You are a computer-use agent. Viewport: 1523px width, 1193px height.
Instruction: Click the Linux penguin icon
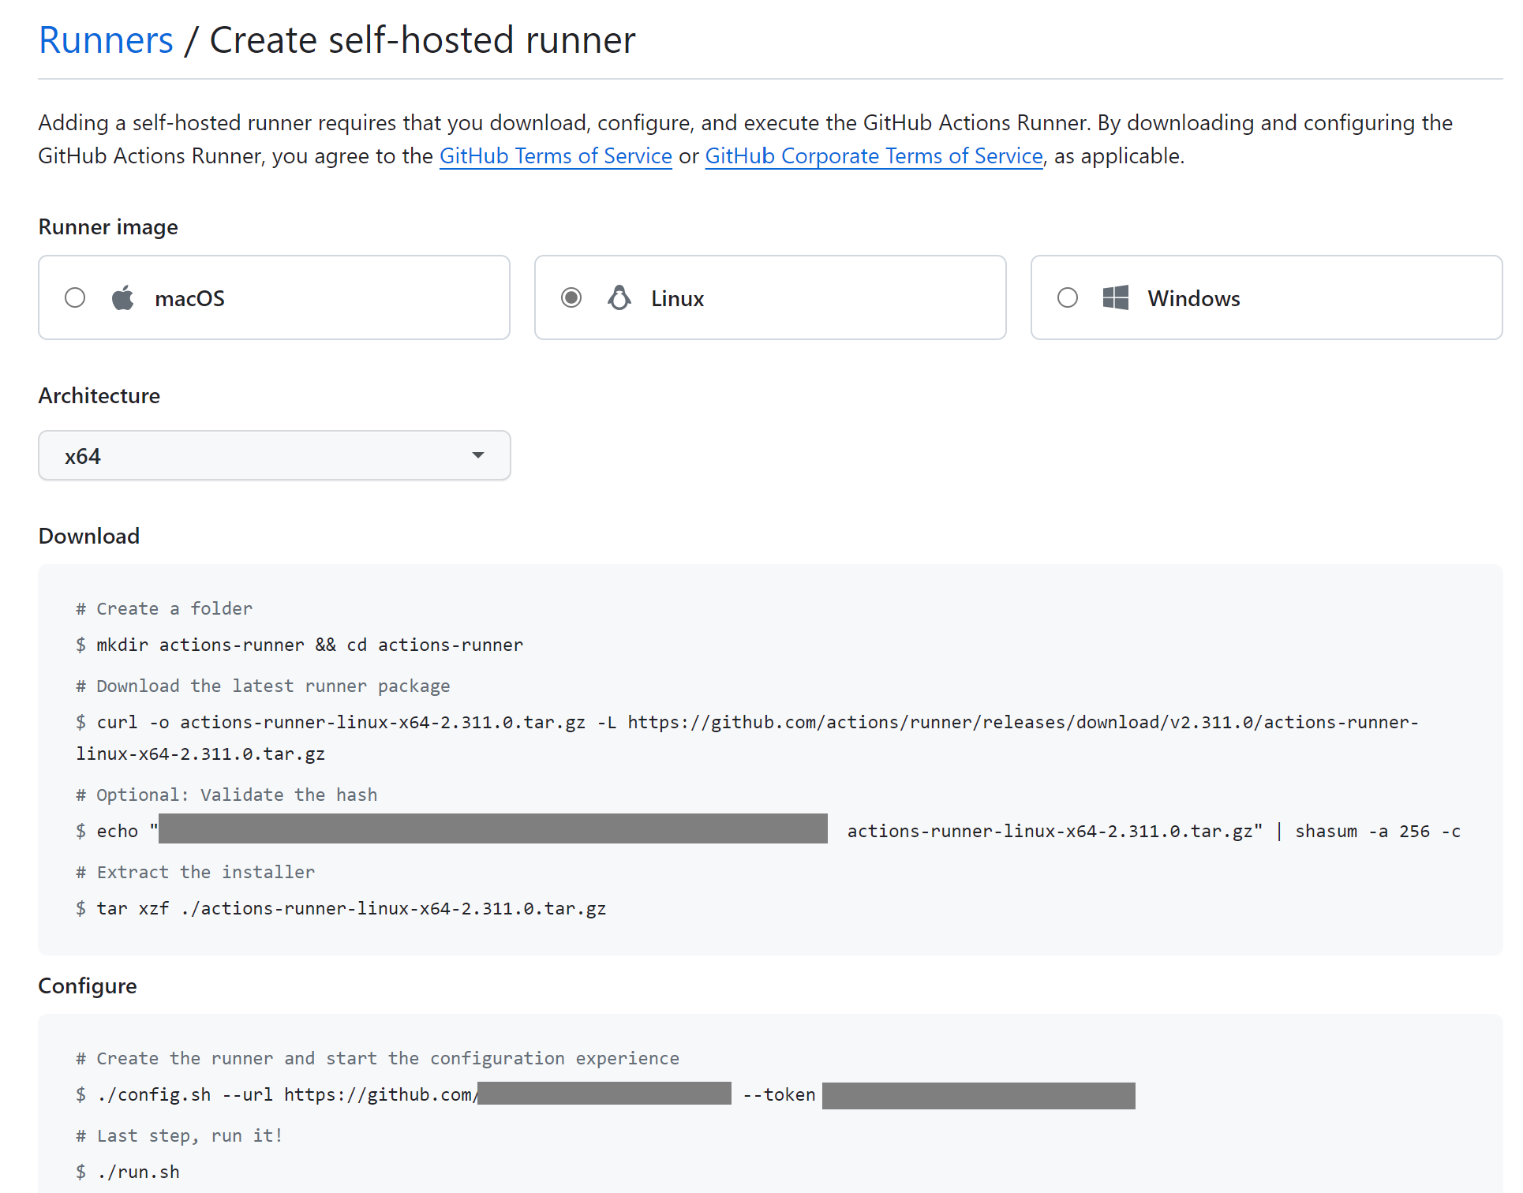pos(619,297)
